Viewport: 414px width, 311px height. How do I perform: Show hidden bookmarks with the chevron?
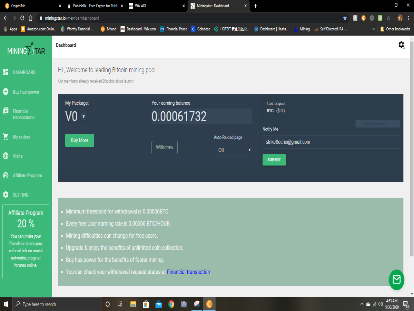click(x=373, y=29)
